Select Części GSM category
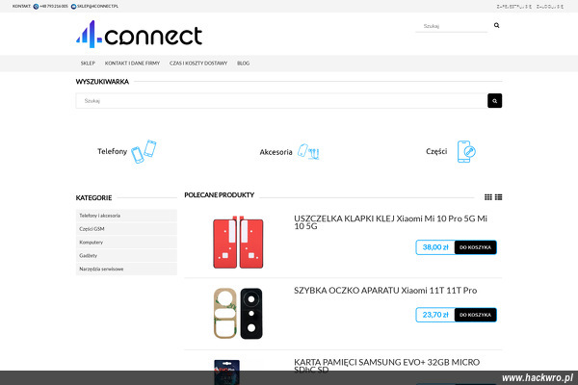The width and height of the screenshot is (578, 385). pos(126,229)
